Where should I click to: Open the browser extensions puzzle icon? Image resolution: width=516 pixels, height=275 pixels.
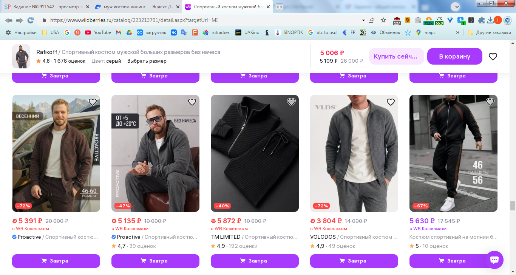pyautogui.click(x=481, y=20)
